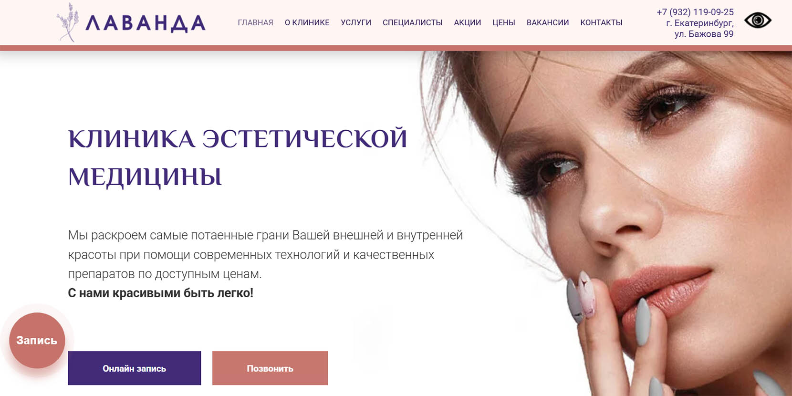The height and width of the screenshot is (396, 792).
Task: Click the Позвонить button
Action: tap(270, 368)
